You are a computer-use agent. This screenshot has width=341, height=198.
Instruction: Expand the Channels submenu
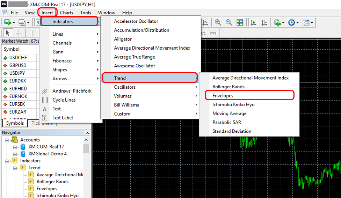71,43
